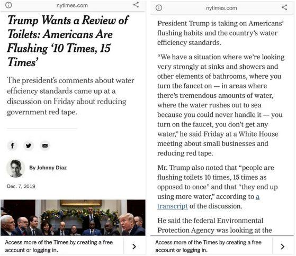Tap the president's comments summary paragraph
This screenshot has height=256, width=296.
pyautogui.click(x=70, y=96)
